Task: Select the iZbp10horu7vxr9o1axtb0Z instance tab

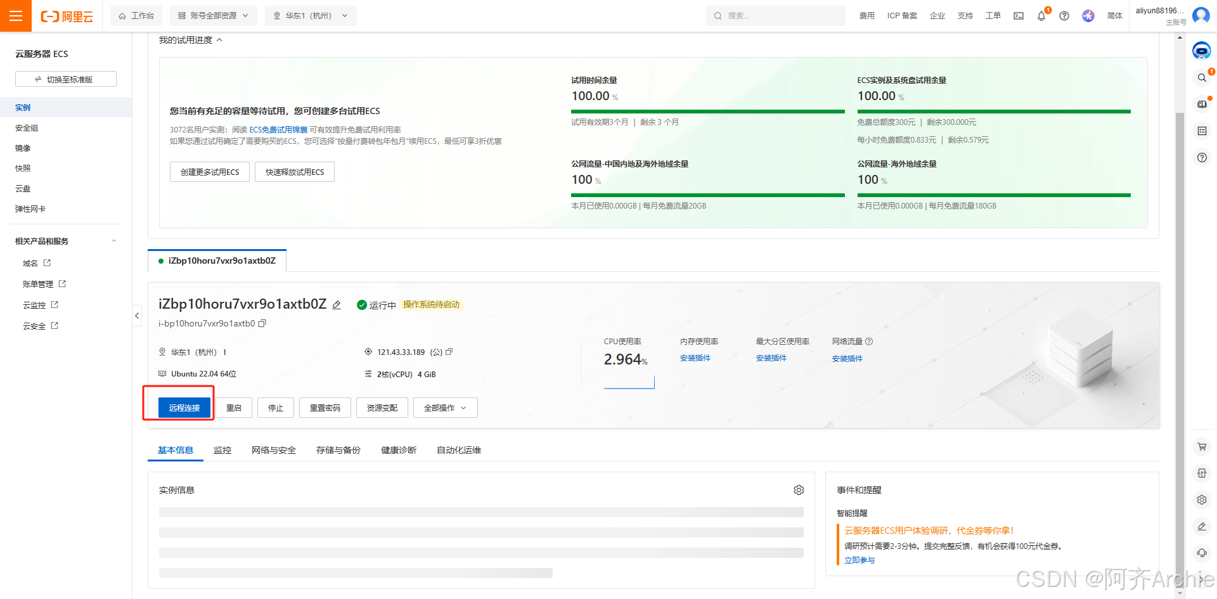Action: click(x=217, y=261)
